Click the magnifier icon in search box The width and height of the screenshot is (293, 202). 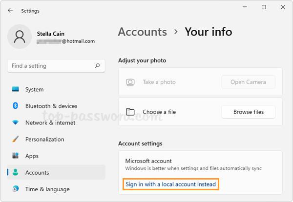(x=98, y=65)
